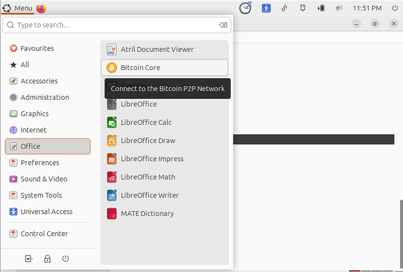Start LibreOffice Impress
This screenshot has width=403, height=272.
(x=165, y=159)
